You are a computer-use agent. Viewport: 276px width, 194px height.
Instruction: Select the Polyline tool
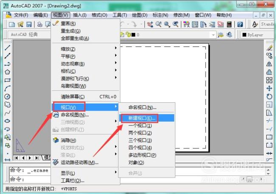[7, 64]
